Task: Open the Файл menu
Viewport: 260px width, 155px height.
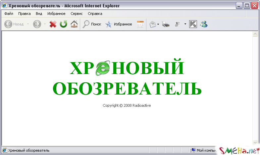Action: click(x=9, y=14)
